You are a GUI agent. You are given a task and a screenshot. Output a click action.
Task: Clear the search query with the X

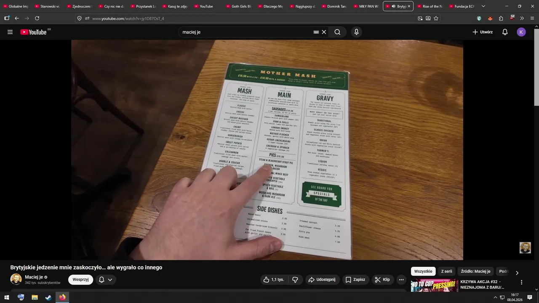[324, 32]
